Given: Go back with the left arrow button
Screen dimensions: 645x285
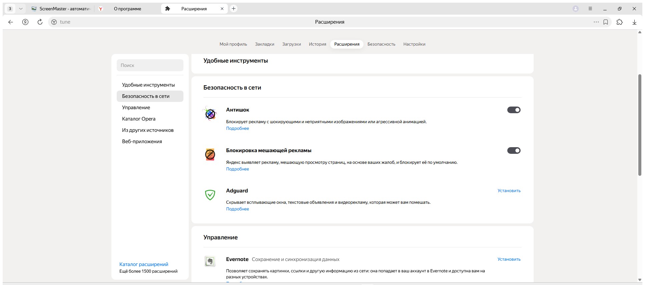Looking at the screenshot, I should (11, 22).
